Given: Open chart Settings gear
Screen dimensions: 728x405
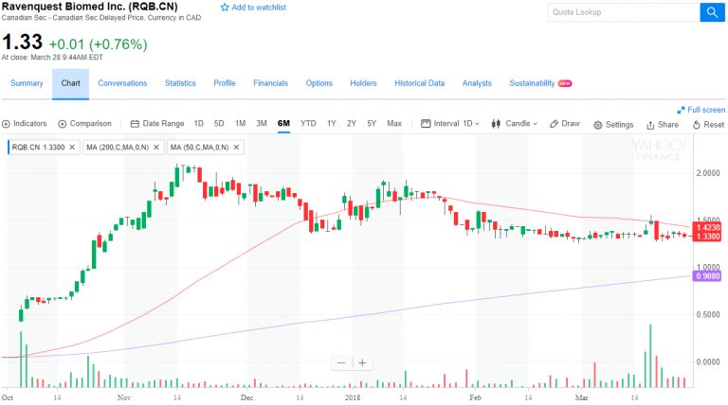Looking at the screenshot, I should 598,125.
